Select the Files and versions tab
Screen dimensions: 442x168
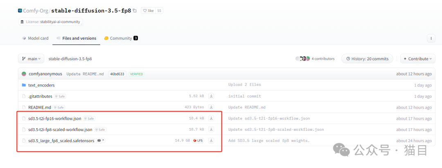(x=77, y=38)
